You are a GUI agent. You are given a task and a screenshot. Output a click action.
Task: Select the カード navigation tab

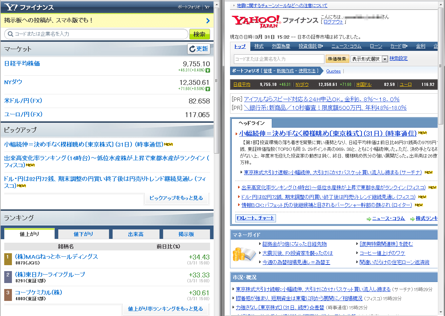coord(399,46)
